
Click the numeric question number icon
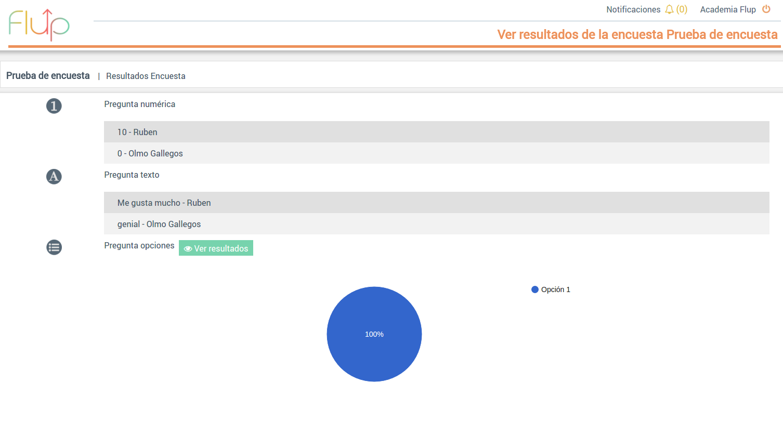pos(54,106)
